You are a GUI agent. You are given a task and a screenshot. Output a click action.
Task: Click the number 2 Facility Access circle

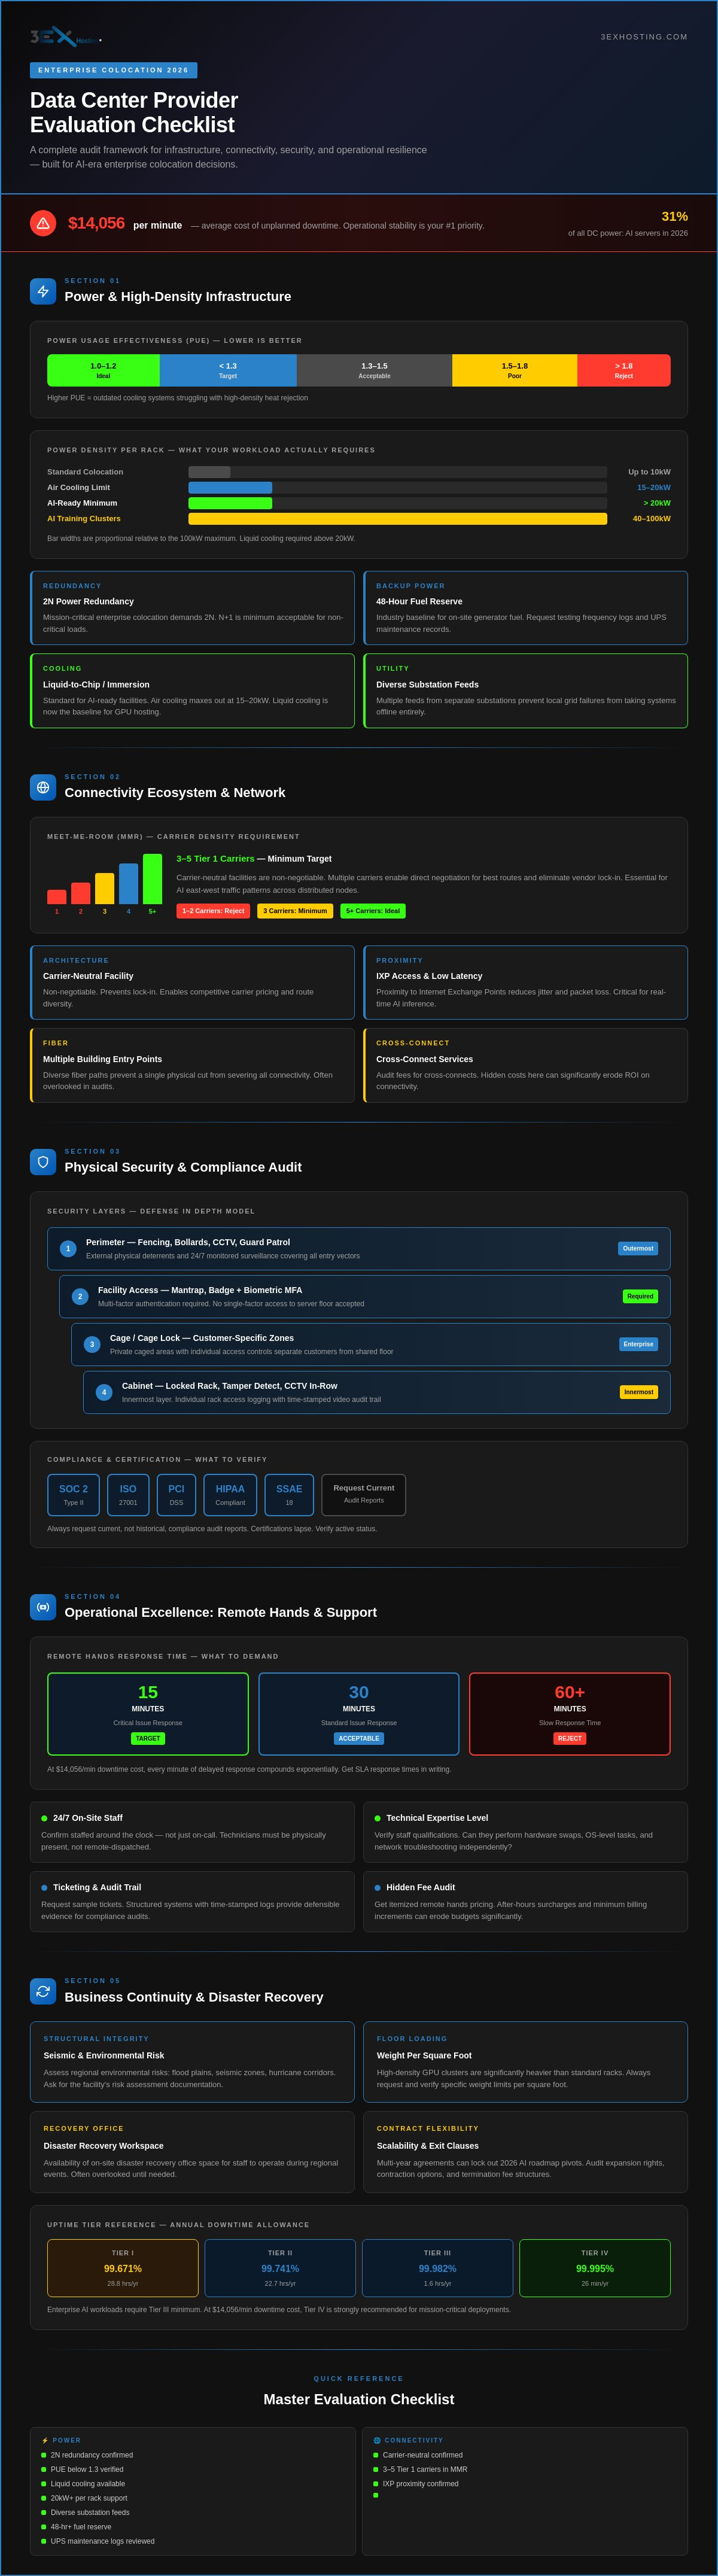tap(80, 1297)
